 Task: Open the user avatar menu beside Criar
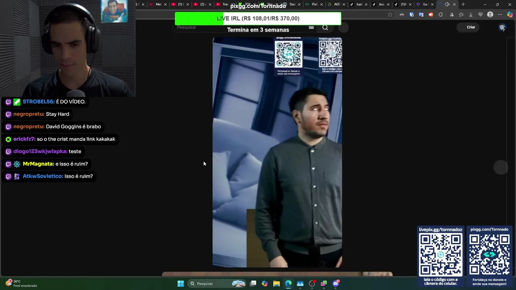click(x=502, y=27)
